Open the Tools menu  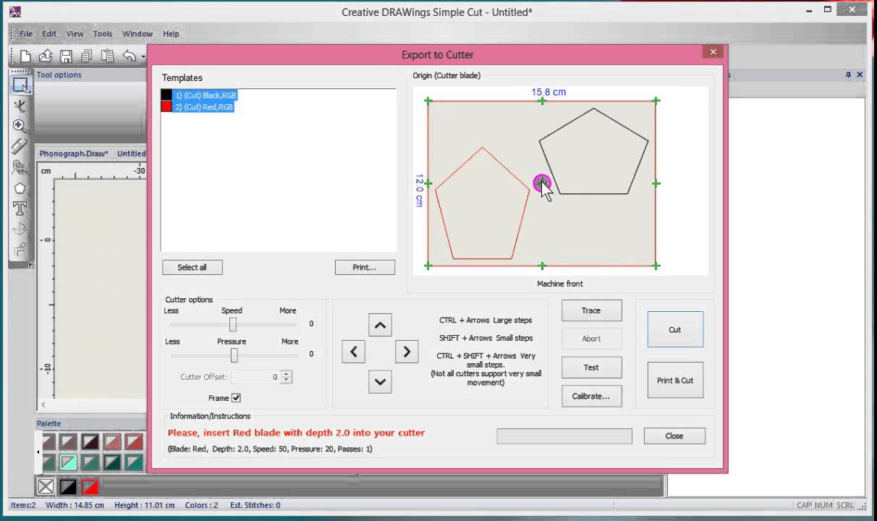tap(103, 34)
